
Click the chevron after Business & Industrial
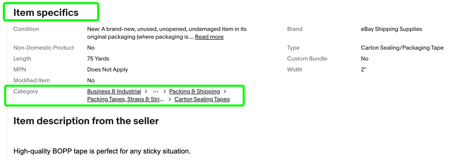[x=145, y=91]
